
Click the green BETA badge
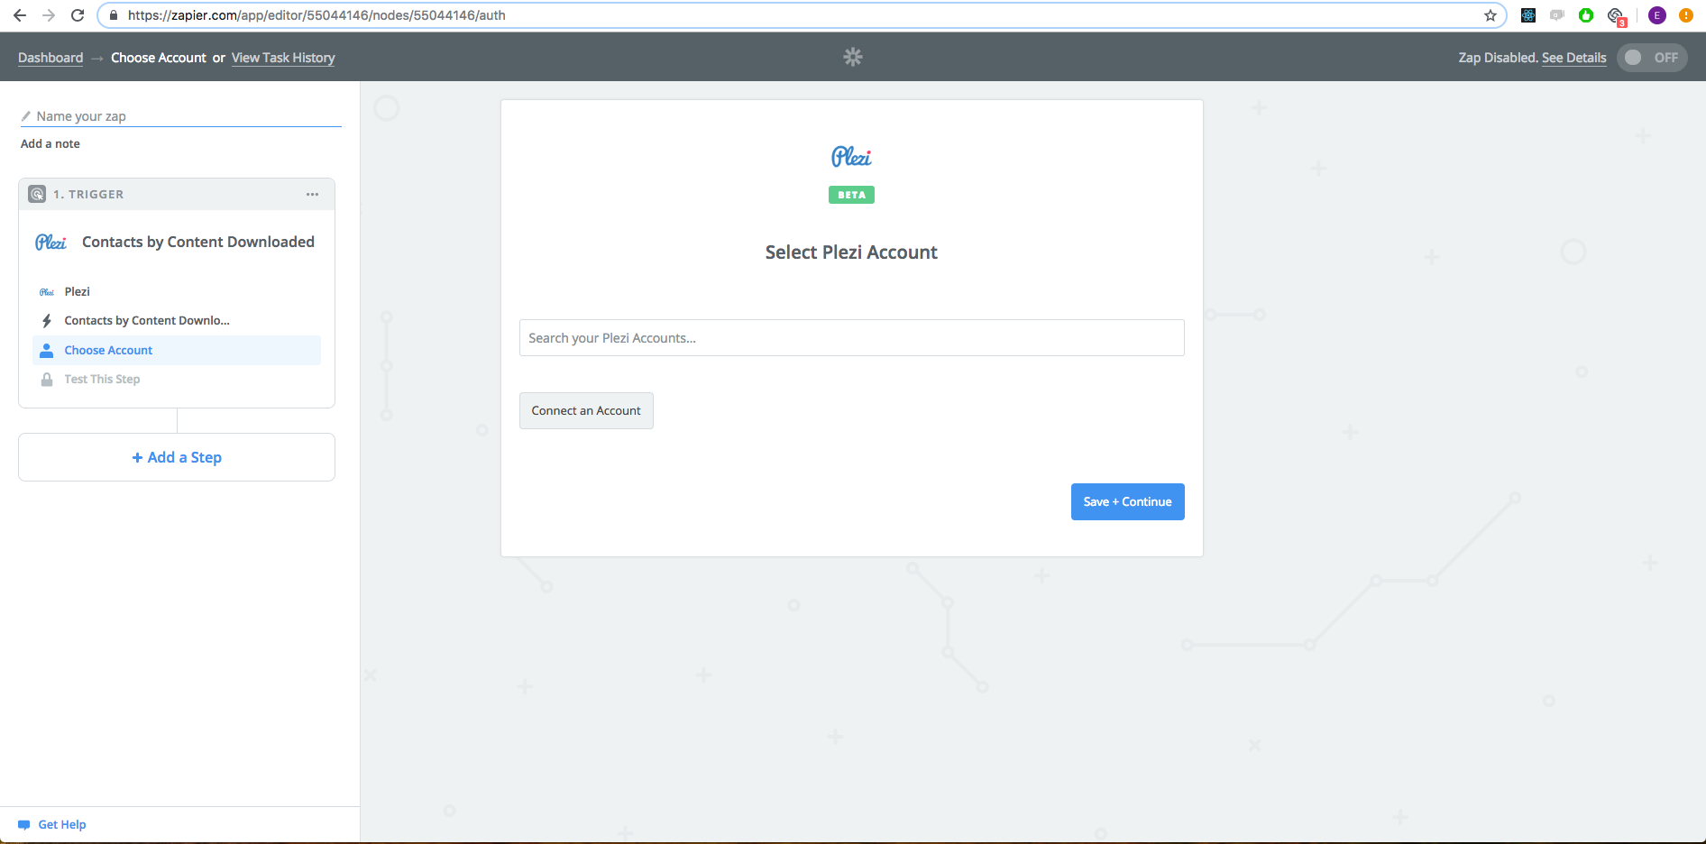click(851, 195)
